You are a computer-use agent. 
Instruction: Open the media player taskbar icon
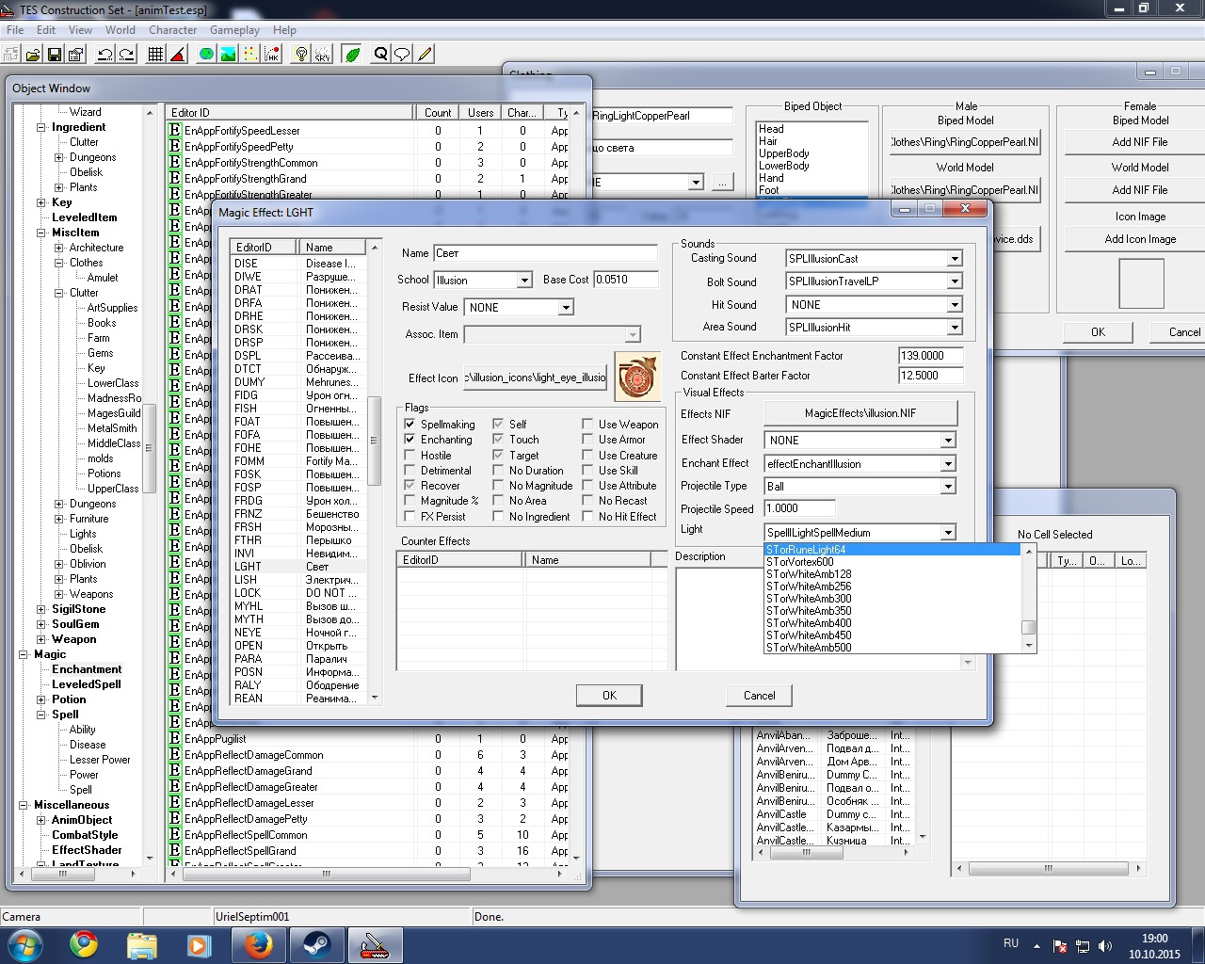click(200, 944)
